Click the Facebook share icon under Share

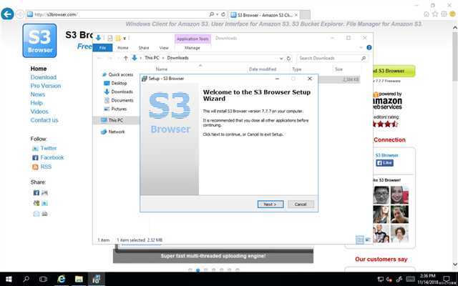tap(36, 192)
